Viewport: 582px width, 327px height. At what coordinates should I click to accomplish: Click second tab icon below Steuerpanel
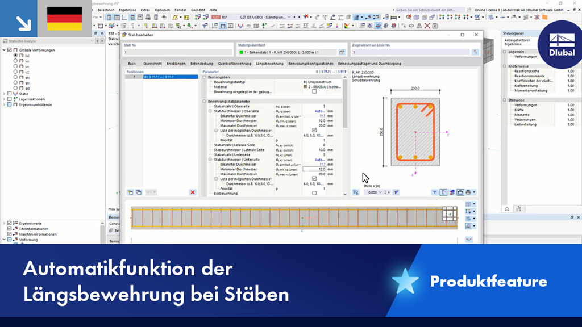[518, 209]
